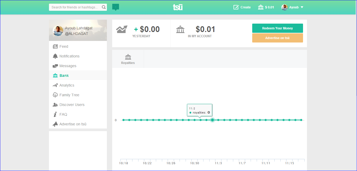Click the header bank icon
The image size is (357, 171).
pos(261,7)
